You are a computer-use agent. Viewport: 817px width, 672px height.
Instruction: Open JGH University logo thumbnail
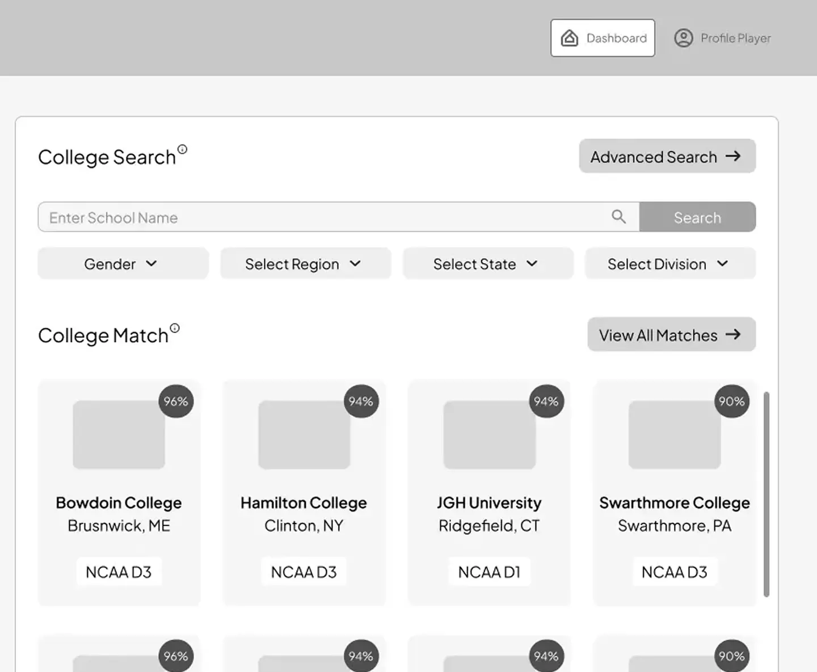pos(490,435)
